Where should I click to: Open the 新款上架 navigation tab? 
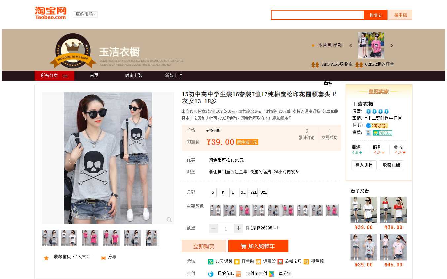(173, 76)
